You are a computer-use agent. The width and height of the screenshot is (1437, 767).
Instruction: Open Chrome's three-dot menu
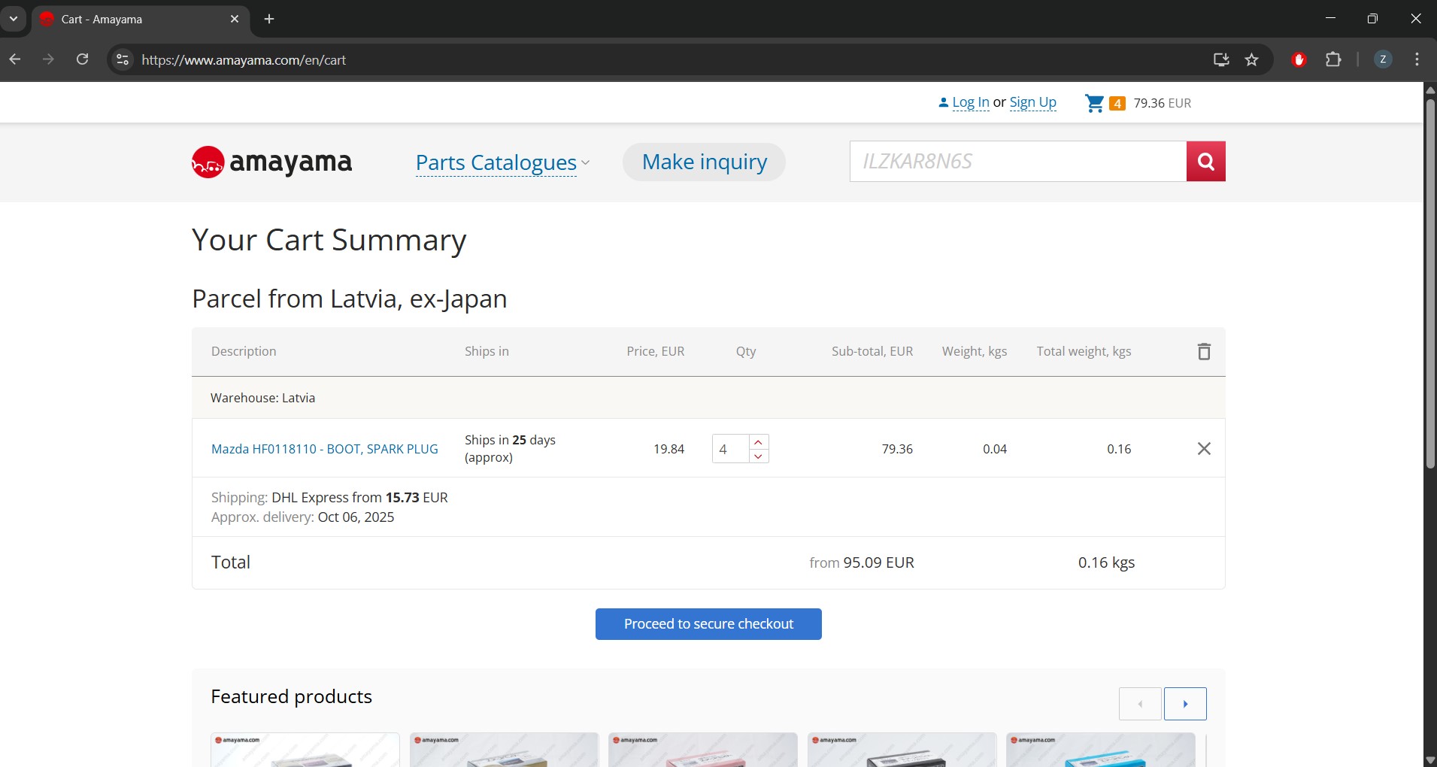1417,60
